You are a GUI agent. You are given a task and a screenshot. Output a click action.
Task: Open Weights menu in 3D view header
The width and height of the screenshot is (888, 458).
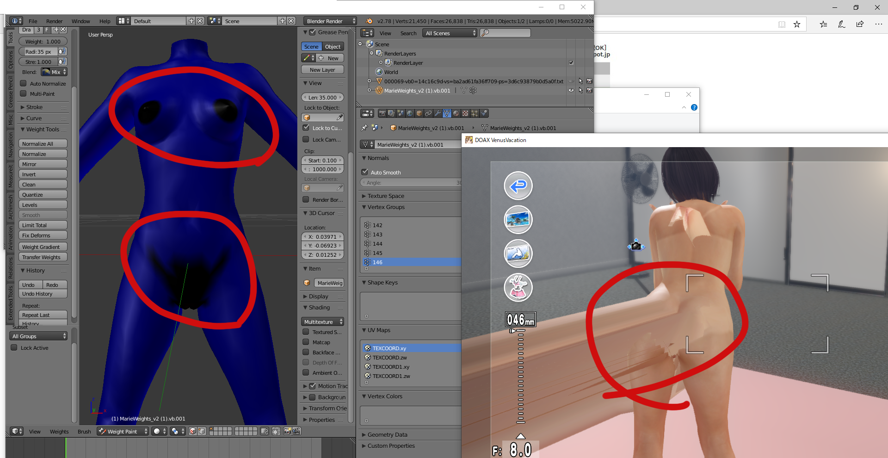[x=59, y=431]
